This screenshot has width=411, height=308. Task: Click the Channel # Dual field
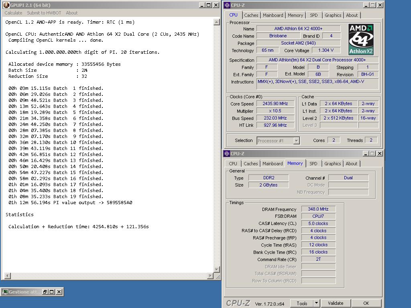coord(348,178)
